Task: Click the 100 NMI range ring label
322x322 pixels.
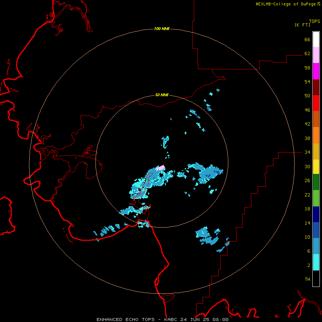Action: 162,29
